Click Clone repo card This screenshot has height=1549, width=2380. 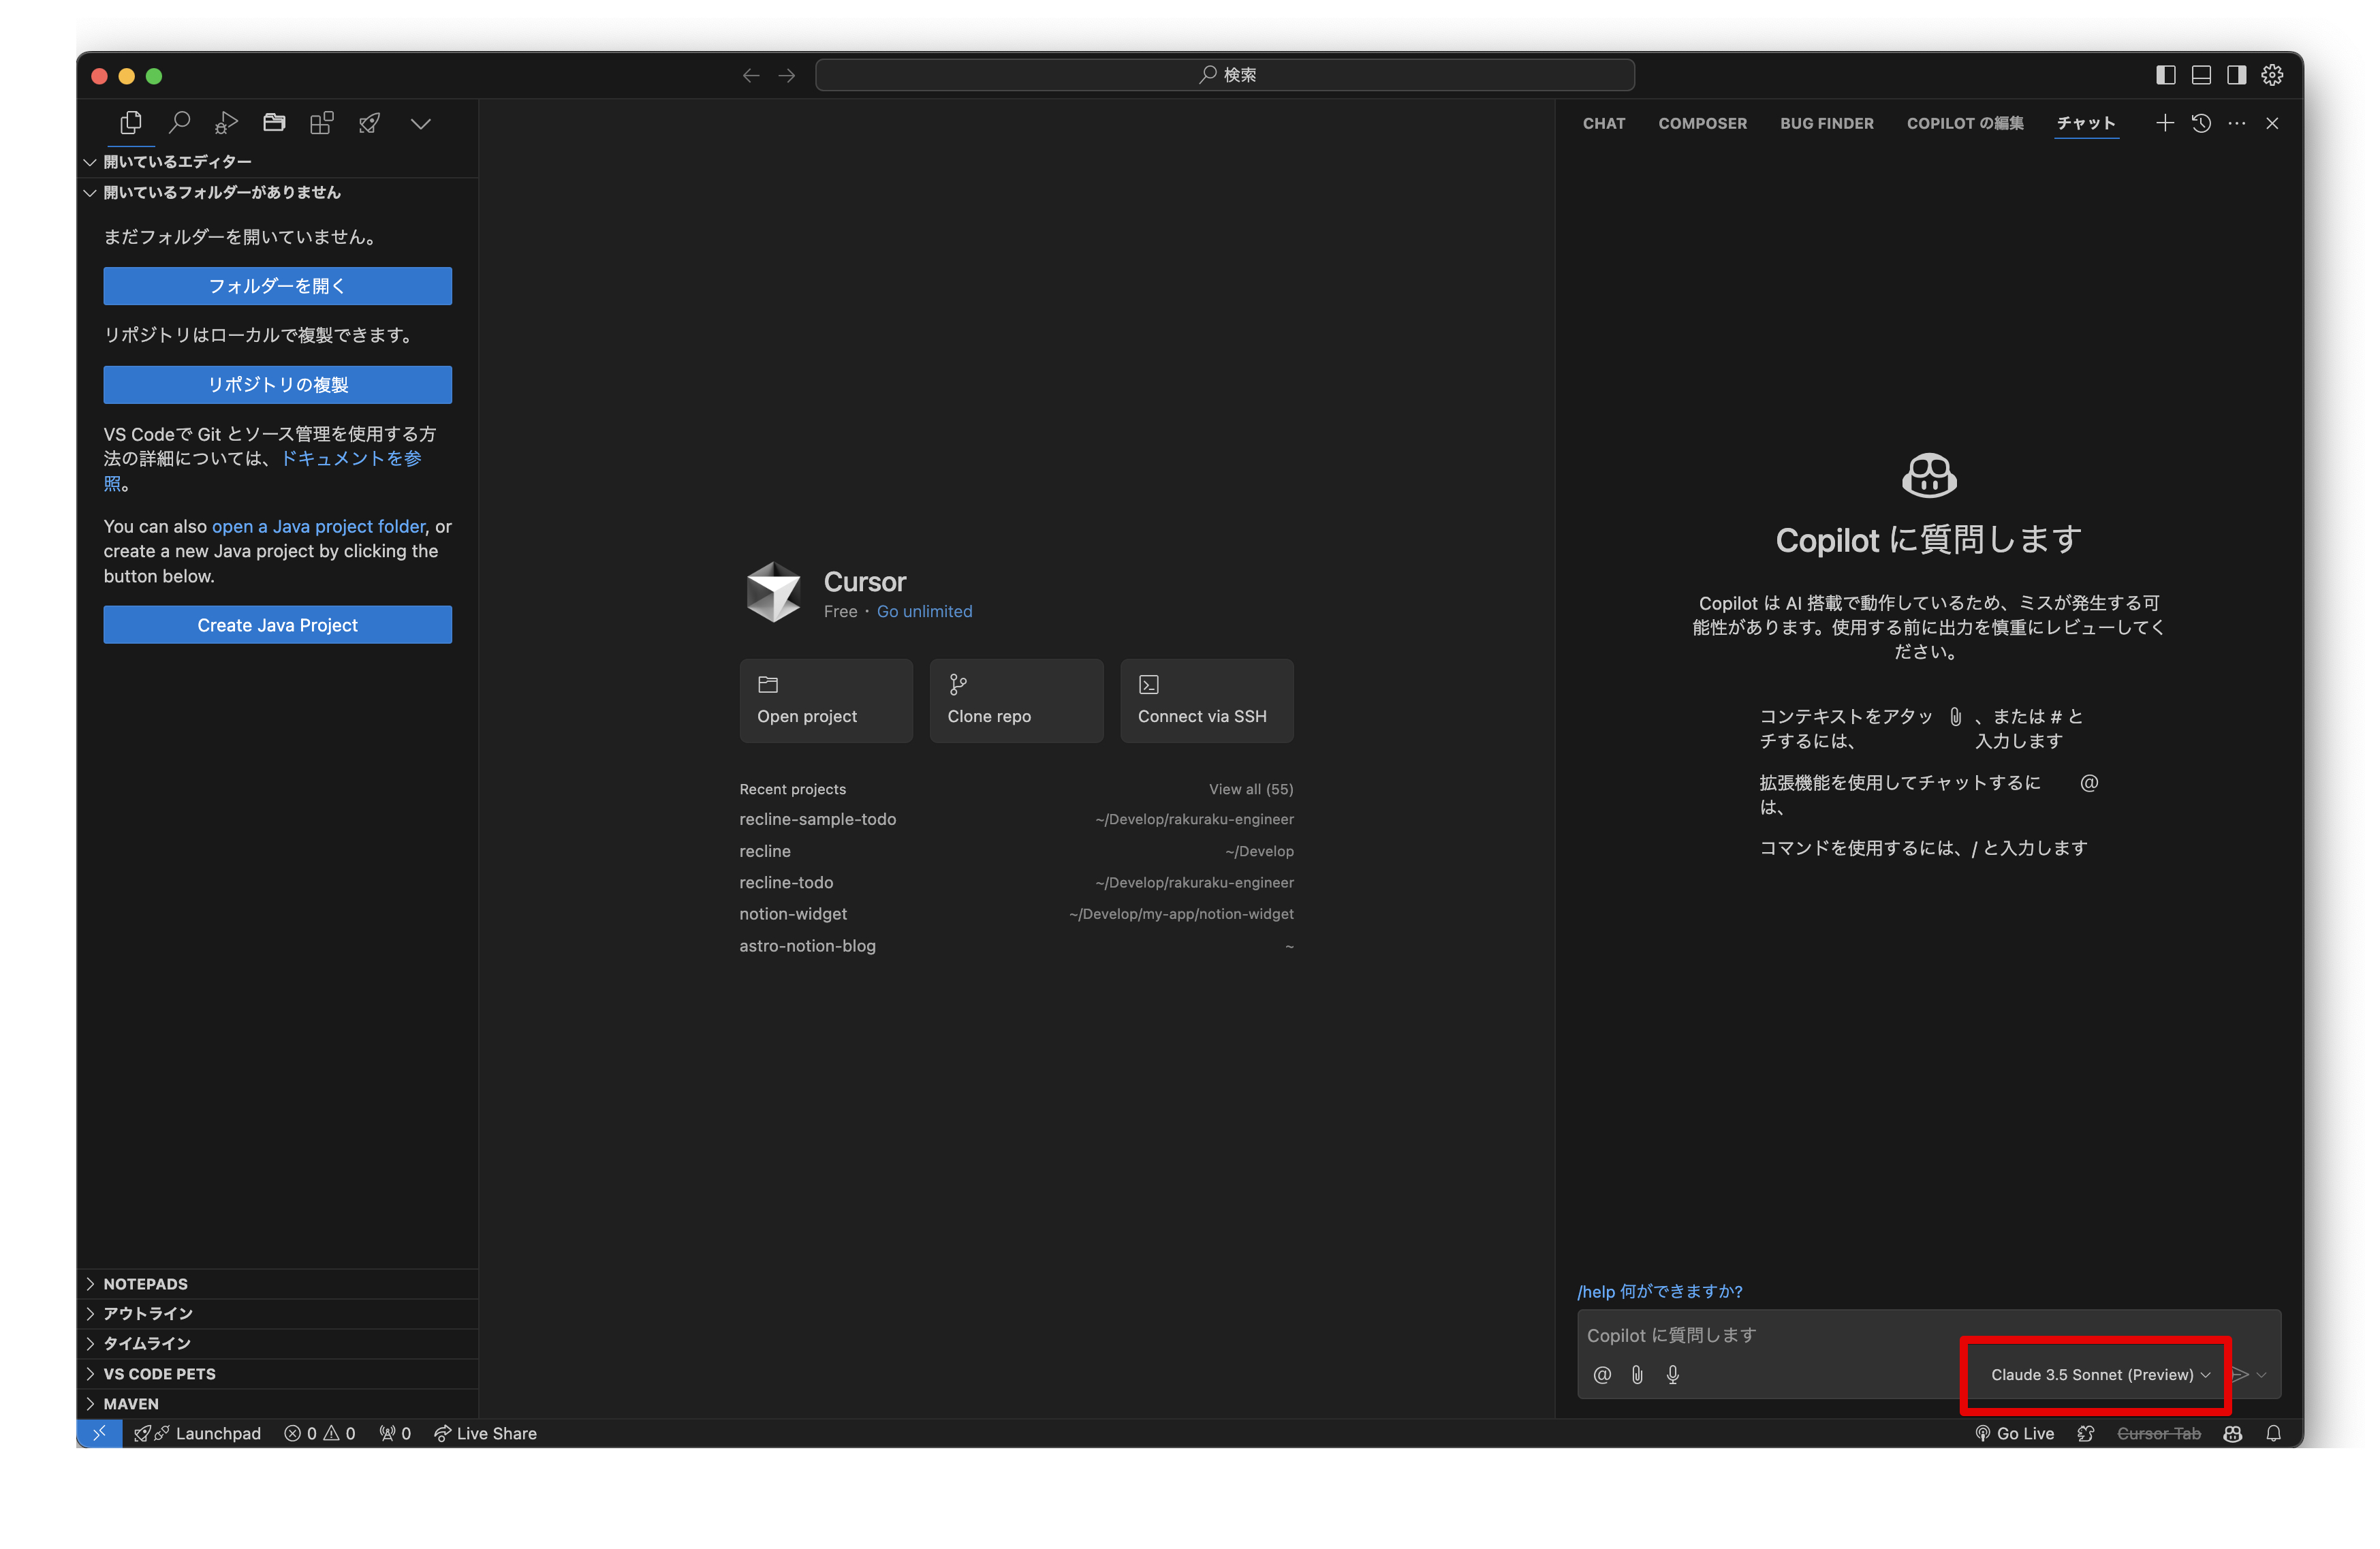click(1016, 701)
